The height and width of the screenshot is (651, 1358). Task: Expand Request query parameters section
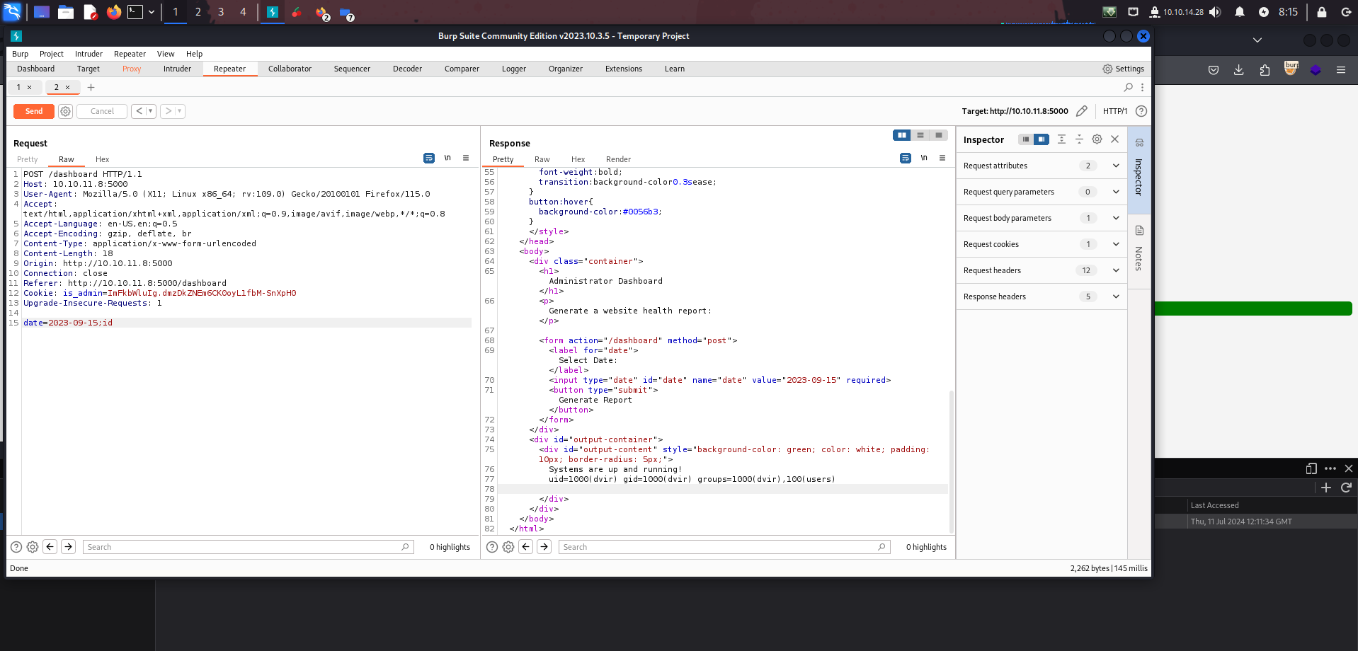(x=1042, y=192)
